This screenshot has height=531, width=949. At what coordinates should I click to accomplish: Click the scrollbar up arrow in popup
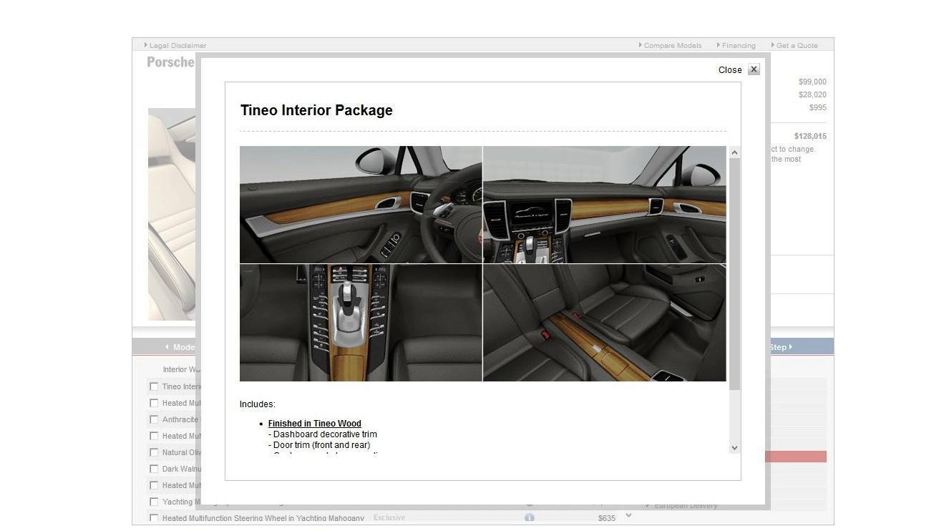(x=734, y=152)
